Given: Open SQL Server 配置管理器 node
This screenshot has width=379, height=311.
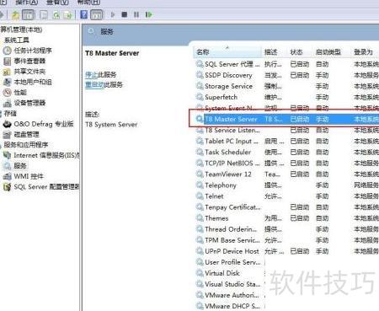Looking at the screenshot, I should coord(46,187).
